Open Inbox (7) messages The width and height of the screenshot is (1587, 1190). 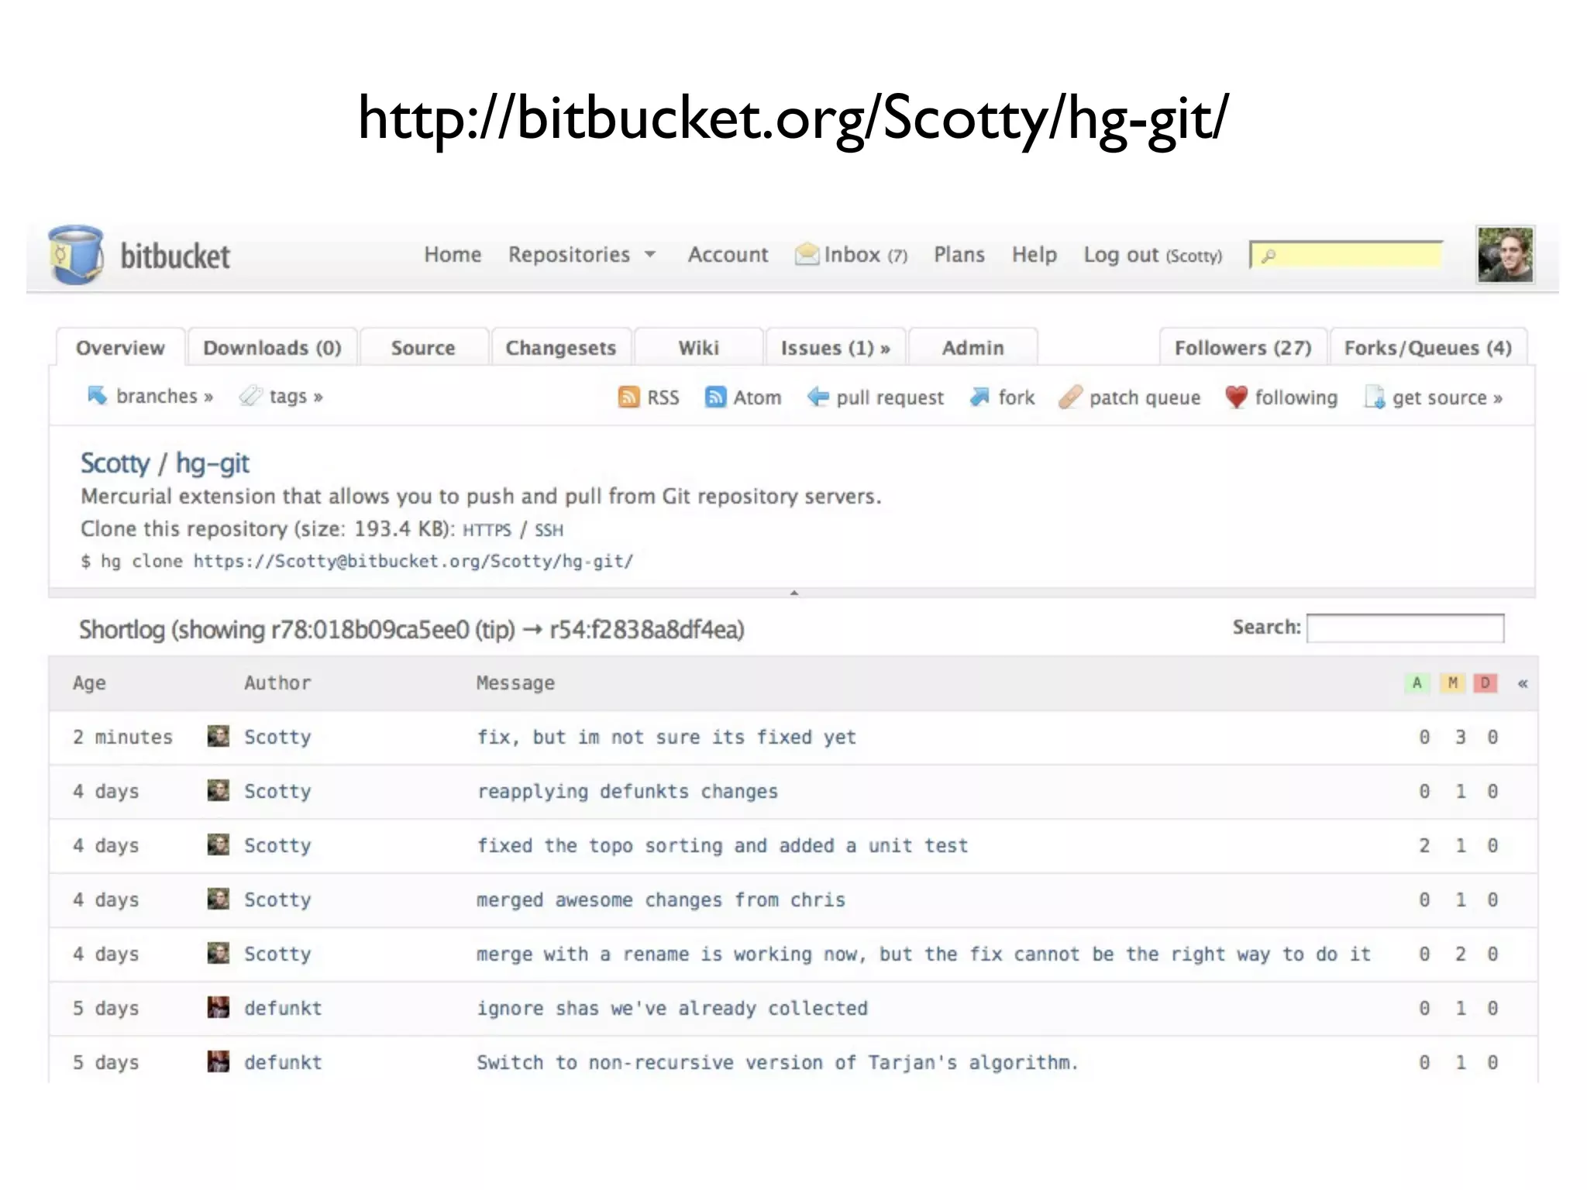(x=866, y=255)
